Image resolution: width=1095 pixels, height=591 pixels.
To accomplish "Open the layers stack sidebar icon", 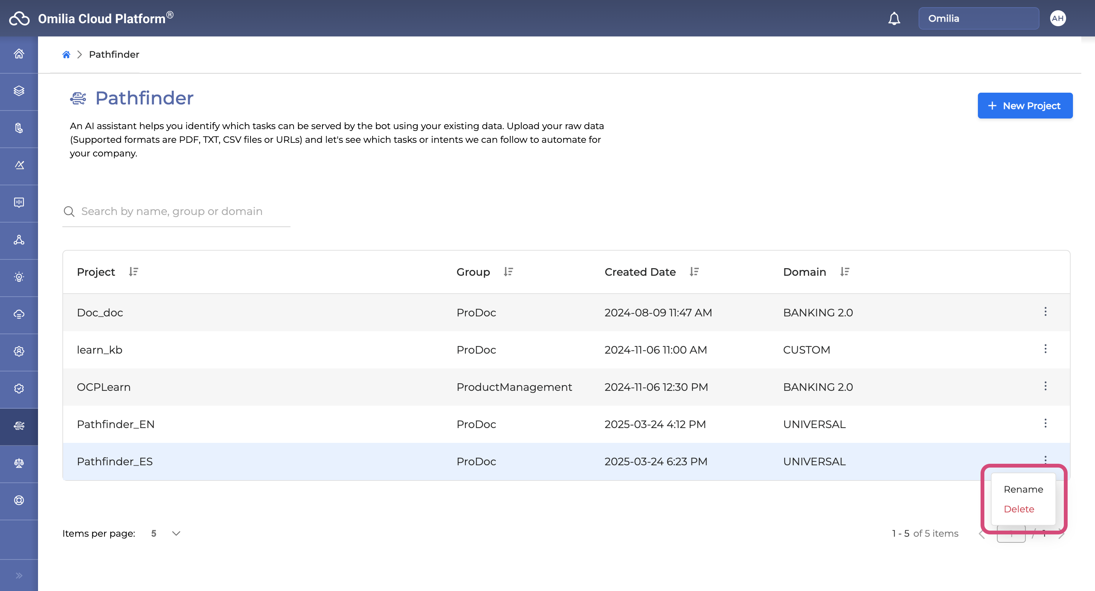I will (x=19, y=91).
